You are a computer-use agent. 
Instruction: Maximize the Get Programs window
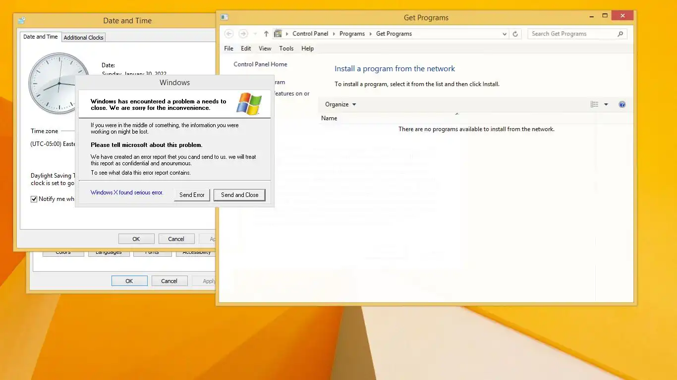[605, 16]
